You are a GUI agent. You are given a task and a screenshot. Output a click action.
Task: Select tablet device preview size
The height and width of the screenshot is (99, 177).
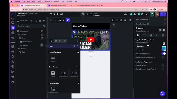coord(87,14)
